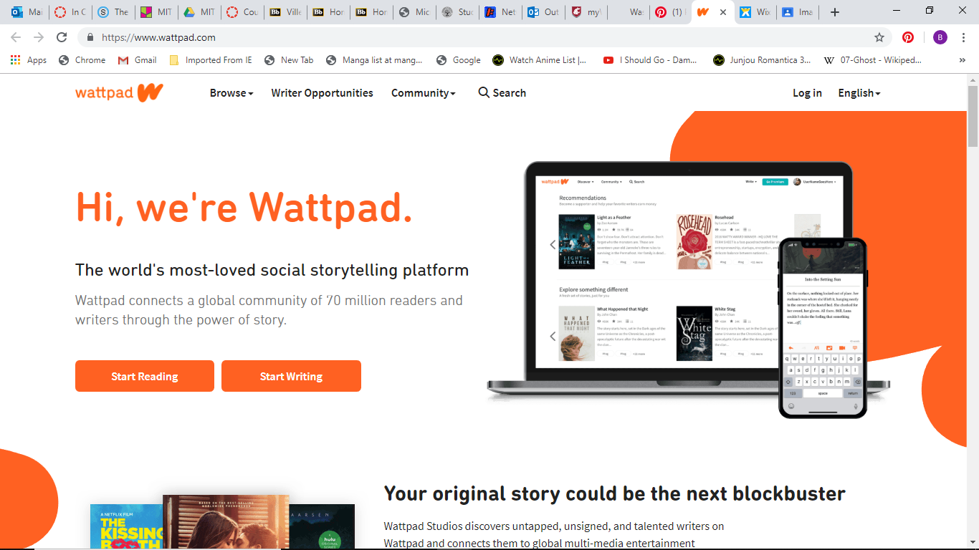Open Imported From IE bookmarks folder
Viewport: 979px width, 550px height.
(x=211, y=60)
